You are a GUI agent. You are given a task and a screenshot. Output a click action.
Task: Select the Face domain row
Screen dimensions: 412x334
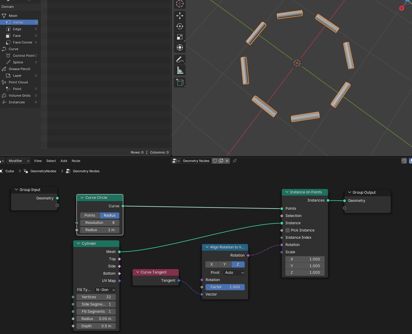point(19,36)
